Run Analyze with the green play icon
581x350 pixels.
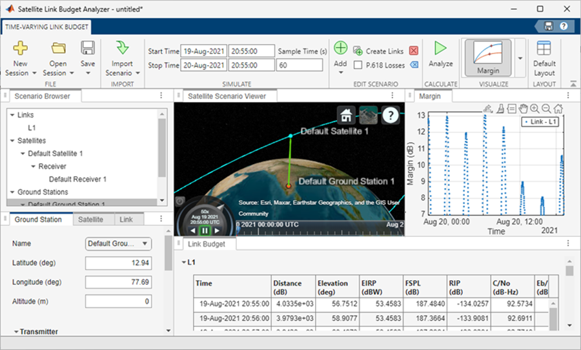click(441, 48)
